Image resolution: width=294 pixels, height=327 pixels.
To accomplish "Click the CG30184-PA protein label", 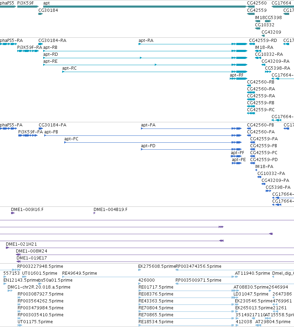I will click(53, 125).
